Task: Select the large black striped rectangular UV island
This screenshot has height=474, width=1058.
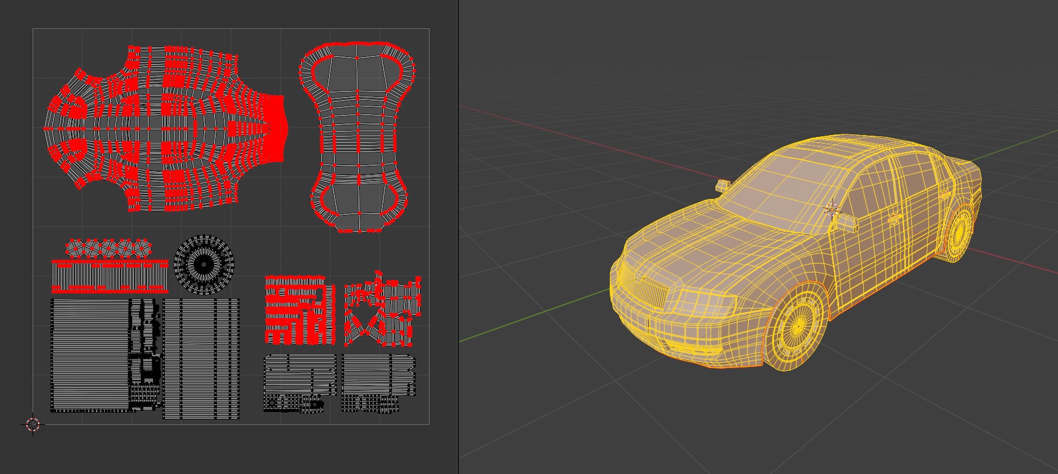Action: point(90,355)
